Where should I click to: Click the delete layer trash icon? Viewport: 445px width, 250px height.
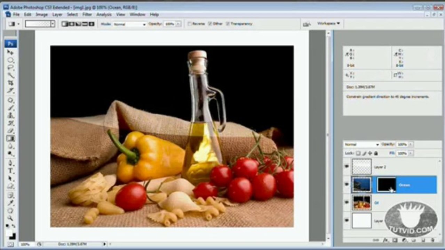coord(433,240)
